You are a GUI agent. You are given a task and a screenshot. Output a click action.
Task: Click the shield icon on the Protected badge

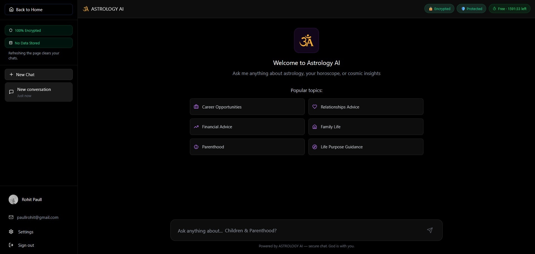click(463, 9)
